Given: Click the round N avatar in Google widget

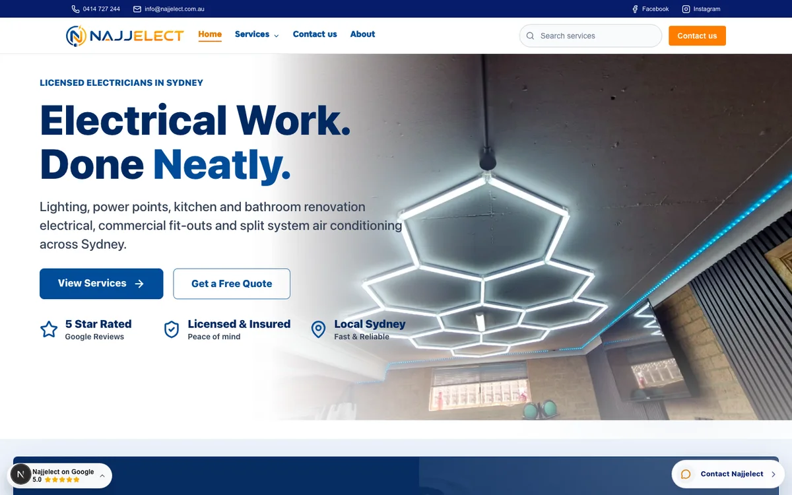Looking at the screenshot, I should point(20,475).
